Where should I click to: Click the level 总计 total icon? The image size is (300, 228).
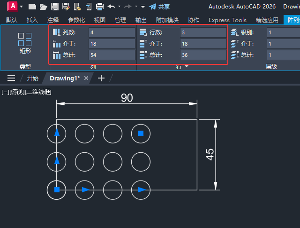tap(235, 55)
